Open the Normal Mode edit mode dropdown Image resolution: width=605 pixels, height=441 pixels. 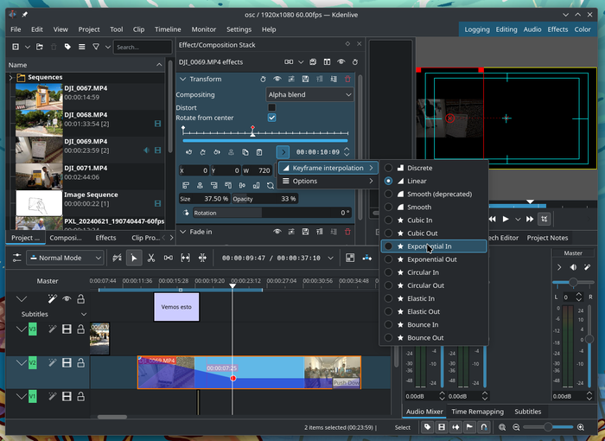(65, 258)
